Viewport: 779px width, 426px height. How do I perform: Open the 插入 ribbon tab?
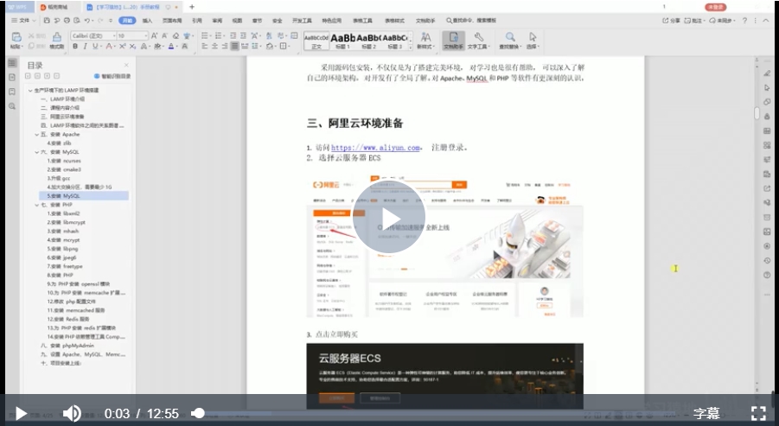[x=148, y=21]
